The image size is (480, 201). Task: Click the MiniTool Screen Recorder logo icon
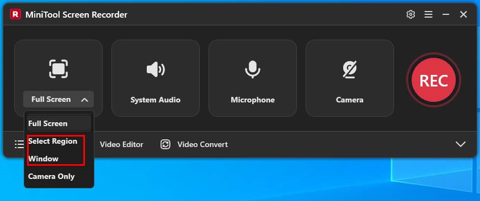(15, 14)
